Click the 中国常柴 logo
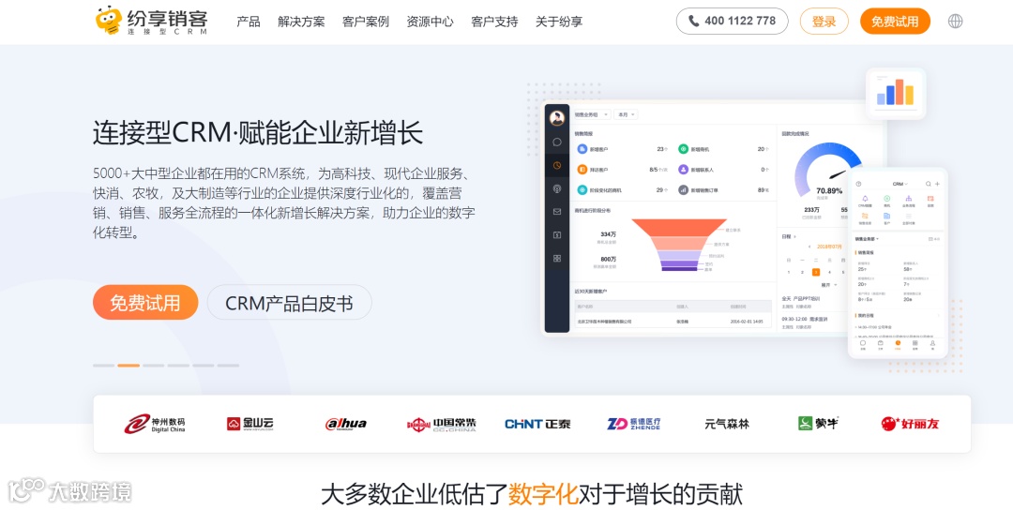Viewport: 1013px width, 510px height. click(x=441, y=424)
